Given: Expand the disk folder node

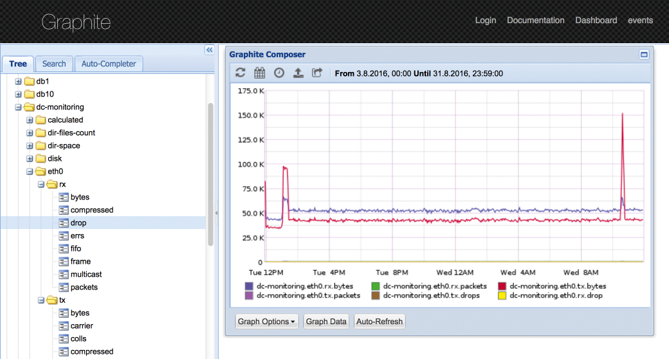Looking at the screenshot, I should 30,158.
